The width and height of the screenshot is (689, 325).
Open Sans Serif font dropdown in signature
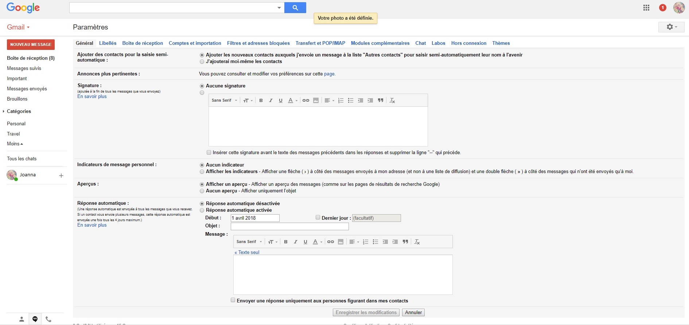[224, 101]
